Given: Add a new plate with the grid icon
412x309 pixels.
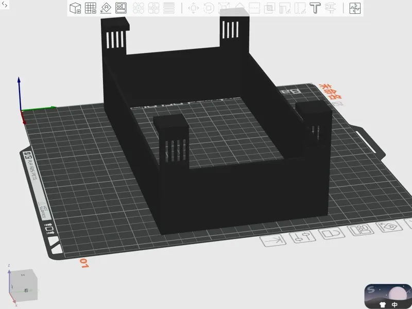Looking at the screenshot, I should (91, 8).
